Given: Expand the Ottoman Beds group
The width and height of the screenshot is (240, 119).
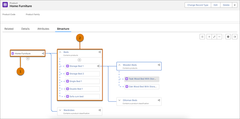Looking at the screenshot, I should pos(119,100).
